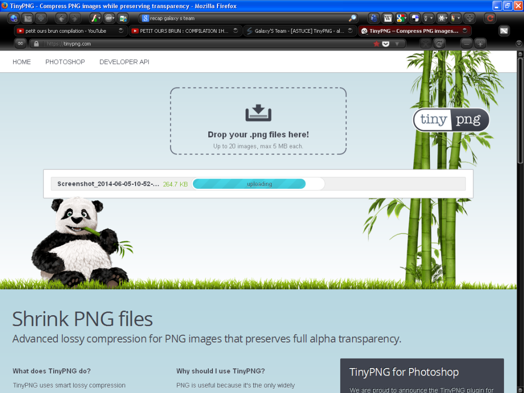This screenshot has width=524, height=393.
Task: Open the pencil toolbar button dropdown
Action: [x=455, y=18]
